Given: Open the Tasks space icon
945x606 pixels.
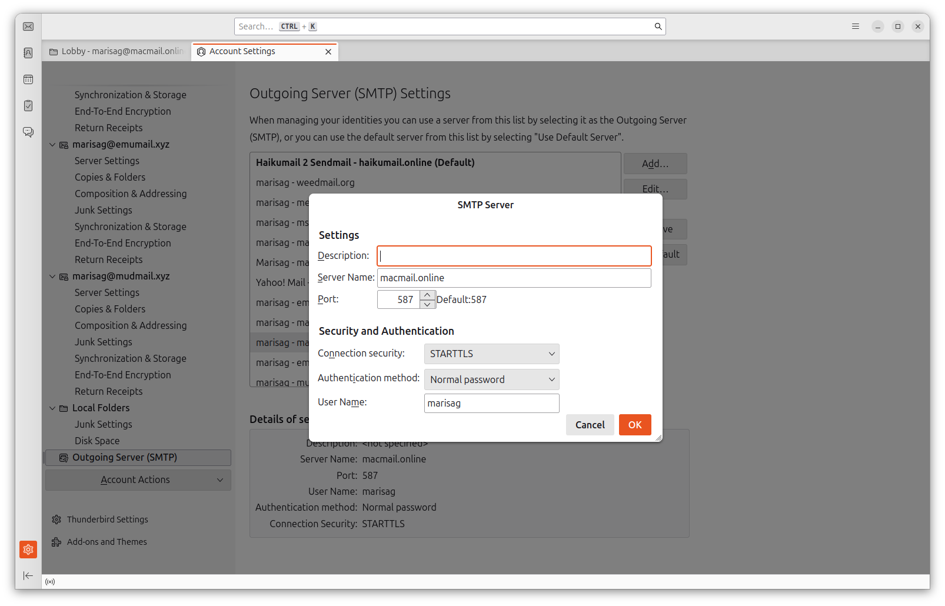Looking at the screenshot, I should [x=28, y=106].
